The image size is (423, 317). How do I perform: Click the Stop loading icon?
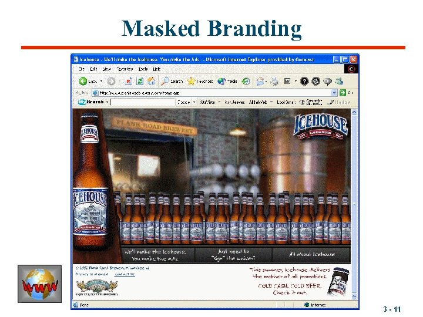129,81
